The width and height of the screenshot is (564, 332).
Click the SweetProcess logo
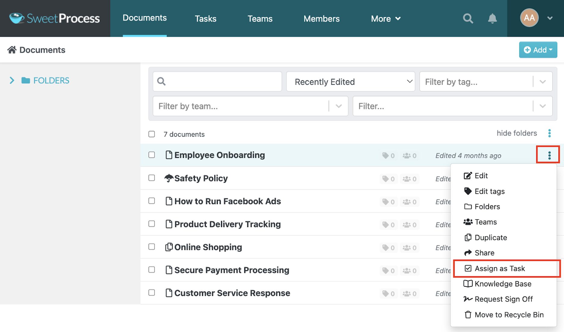(55, 18)
